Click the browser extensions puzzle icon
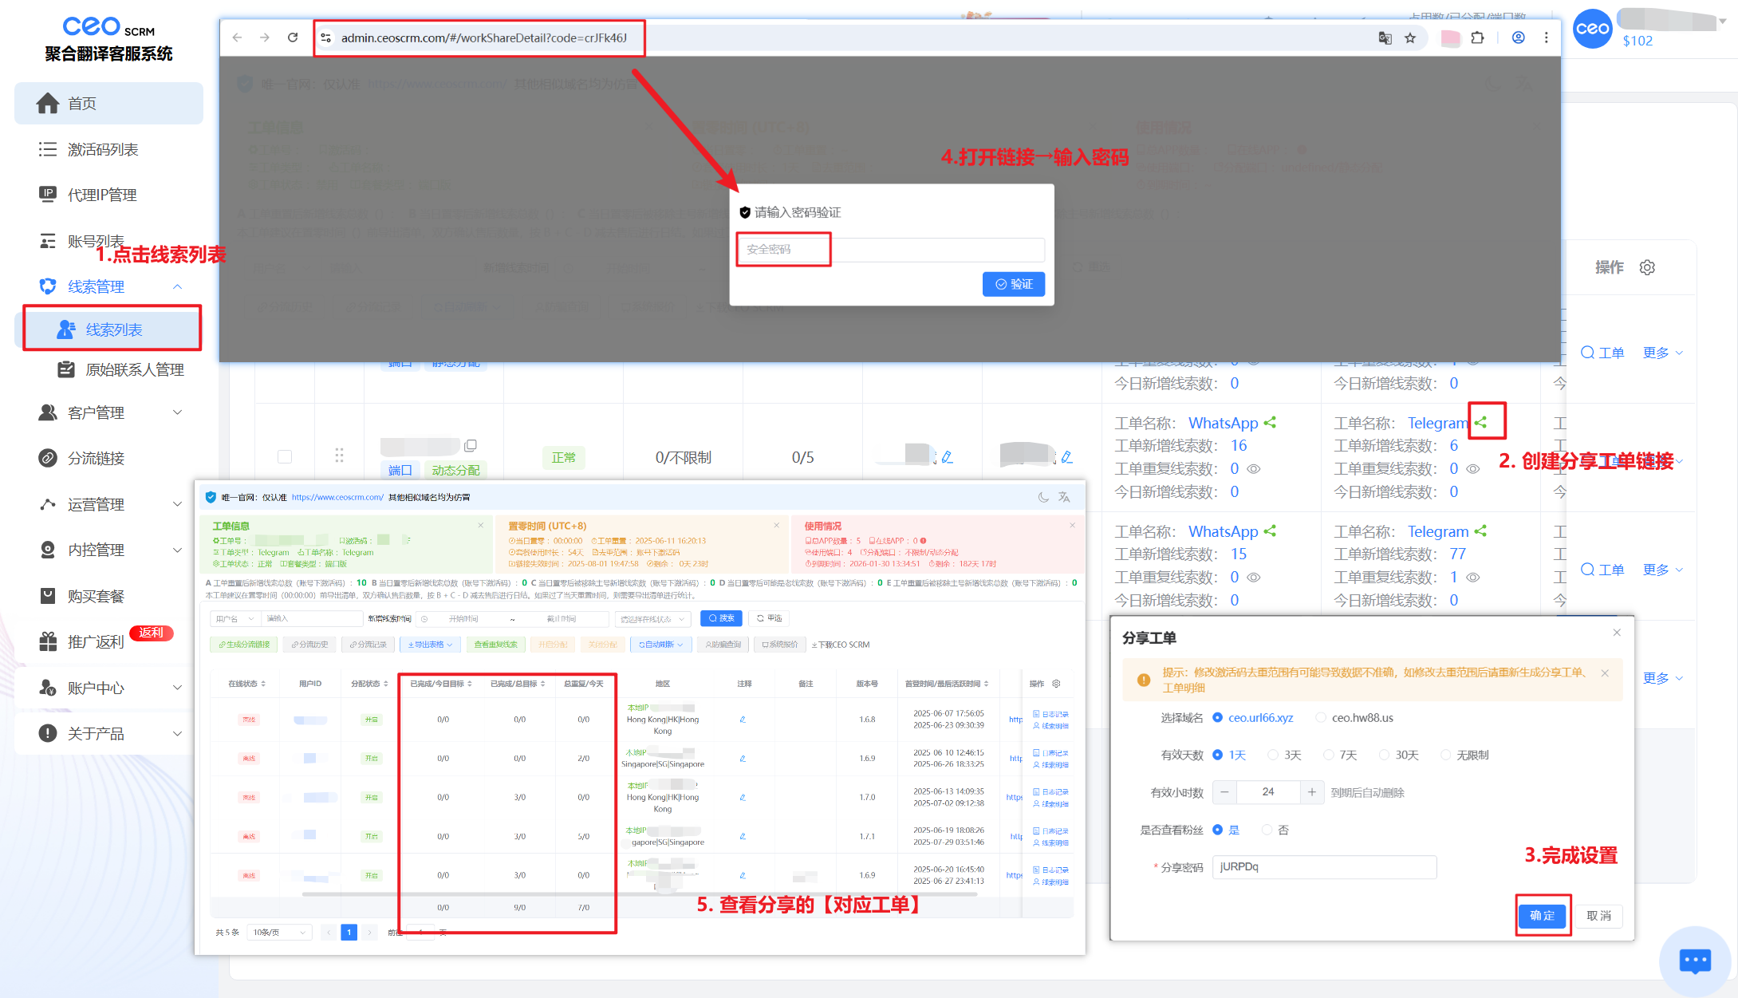Screen dimensions: 1738x998 pos(1477,37)
